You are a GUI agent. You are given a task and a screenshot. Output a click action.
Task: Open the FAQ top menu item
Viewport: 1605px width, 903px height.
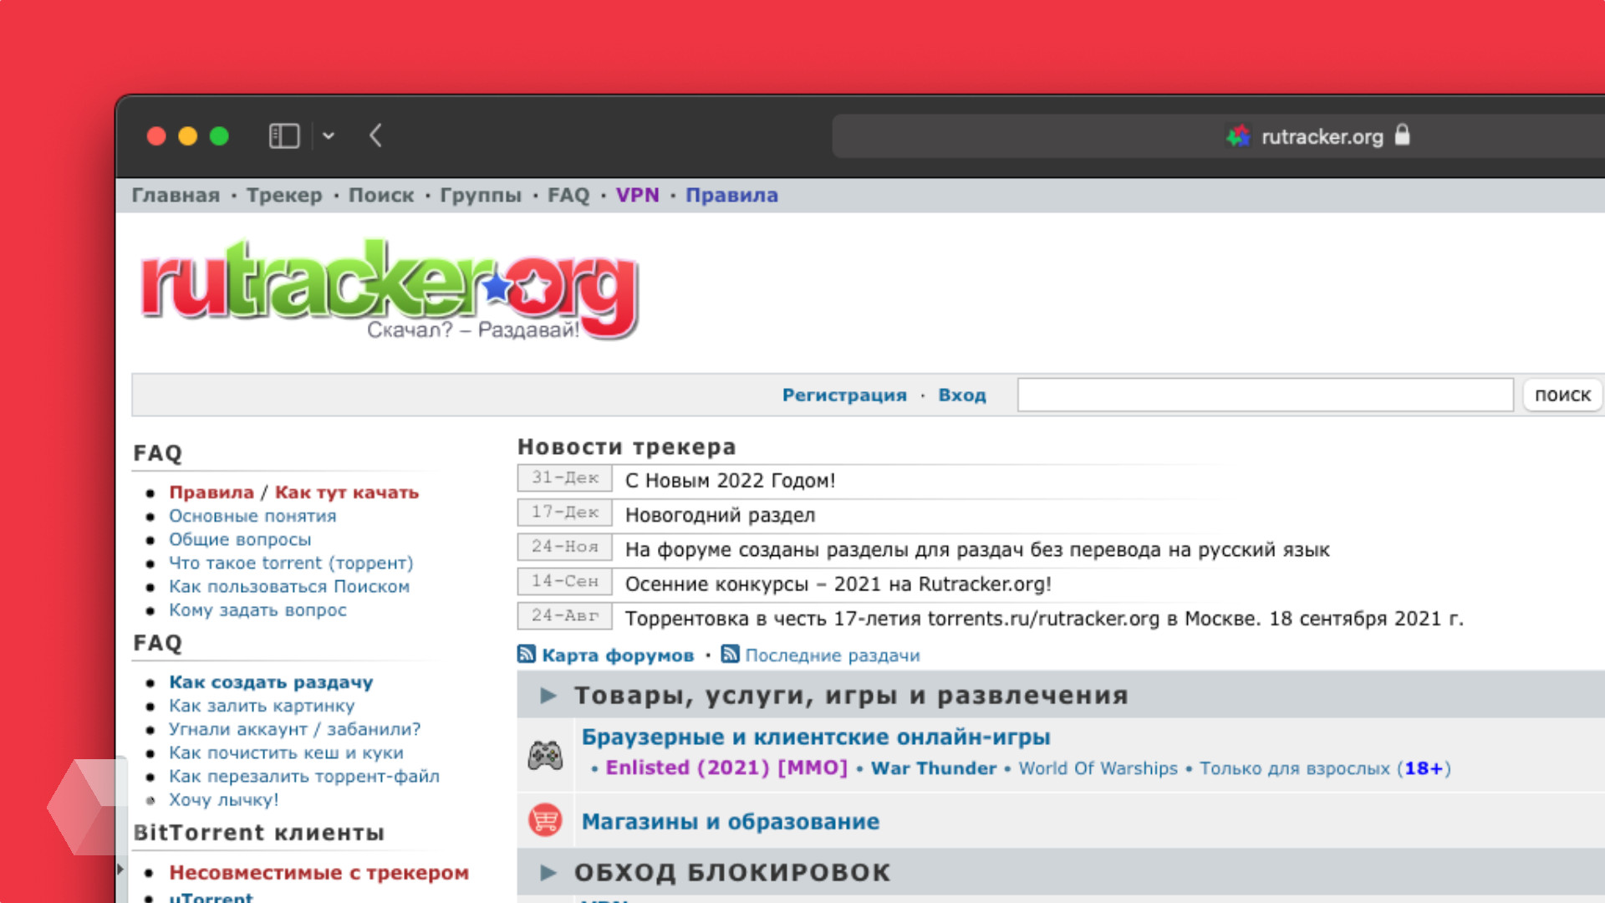point(568,195)
